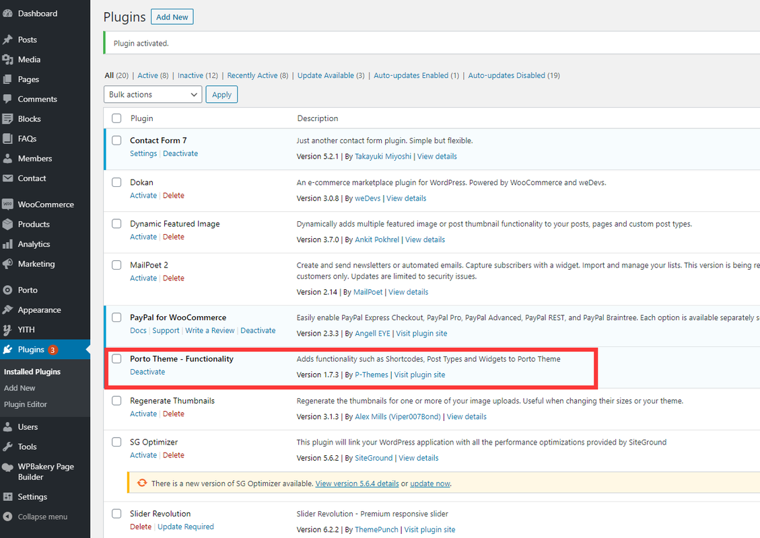Click SG Optimizer update now link
Viewport: 760px width, 538px height.
pyautogui.click(x=430, y=484)
